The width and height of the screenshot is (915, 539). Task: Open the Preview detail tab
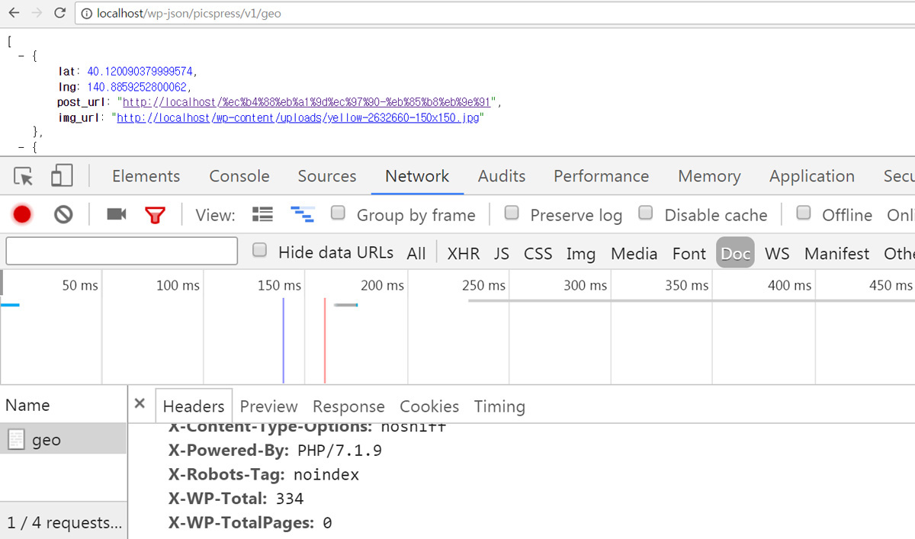tap(268, 406)
